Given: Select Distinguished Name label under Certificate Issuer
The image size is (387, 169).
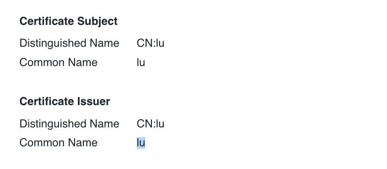Looking at the screenshot, I should point(69,124).
